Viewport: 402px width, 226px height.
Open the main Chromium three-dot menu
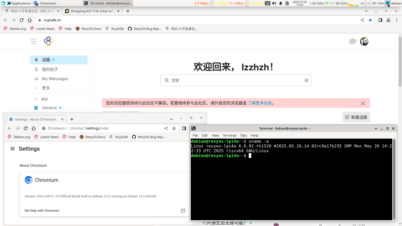click(396, 20)
